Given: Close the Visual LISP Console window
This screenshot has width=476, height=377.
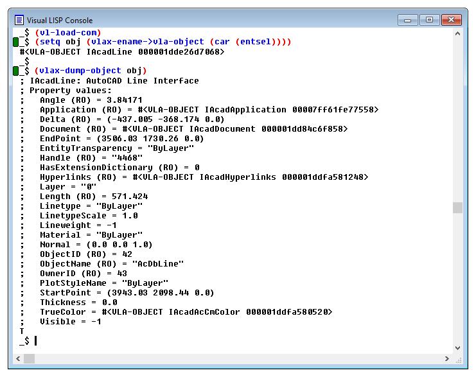Looking at the screenshot, I should [x=451, y=20].
